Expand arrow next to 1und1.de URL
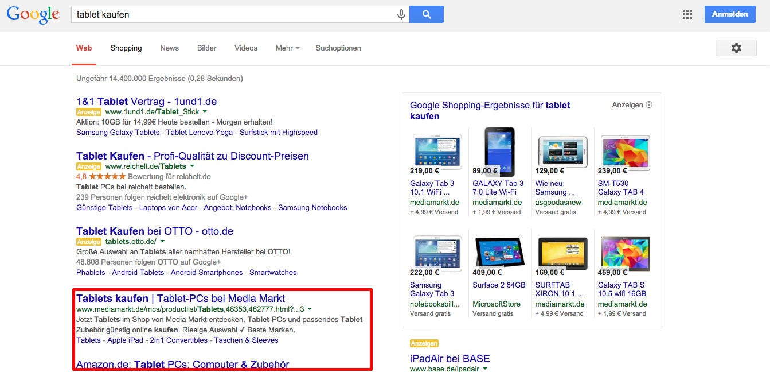The image size is (770, 372). tap(205, 112)
